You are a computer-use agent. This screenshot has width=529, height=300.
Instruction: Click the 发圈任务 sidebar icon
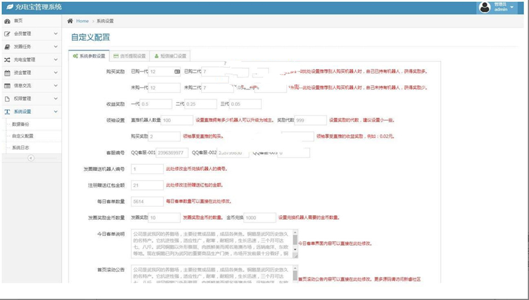click(x=7, y=46)
